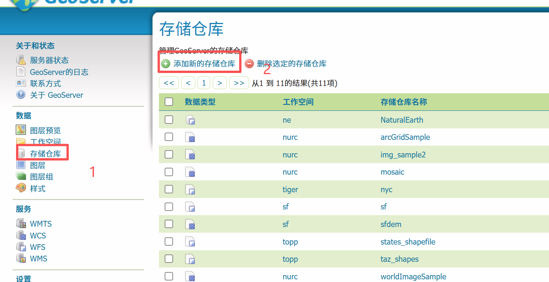
Task: Go to previous page with < button
Action: click(x=188, y=83)
